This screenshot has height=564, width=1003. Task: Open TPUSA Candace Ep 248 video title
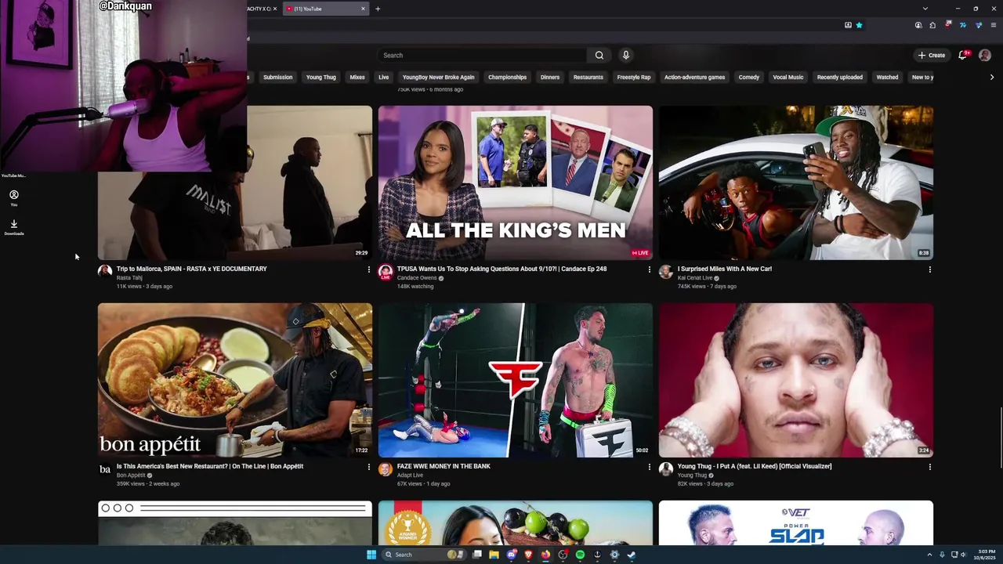[501, 269]
